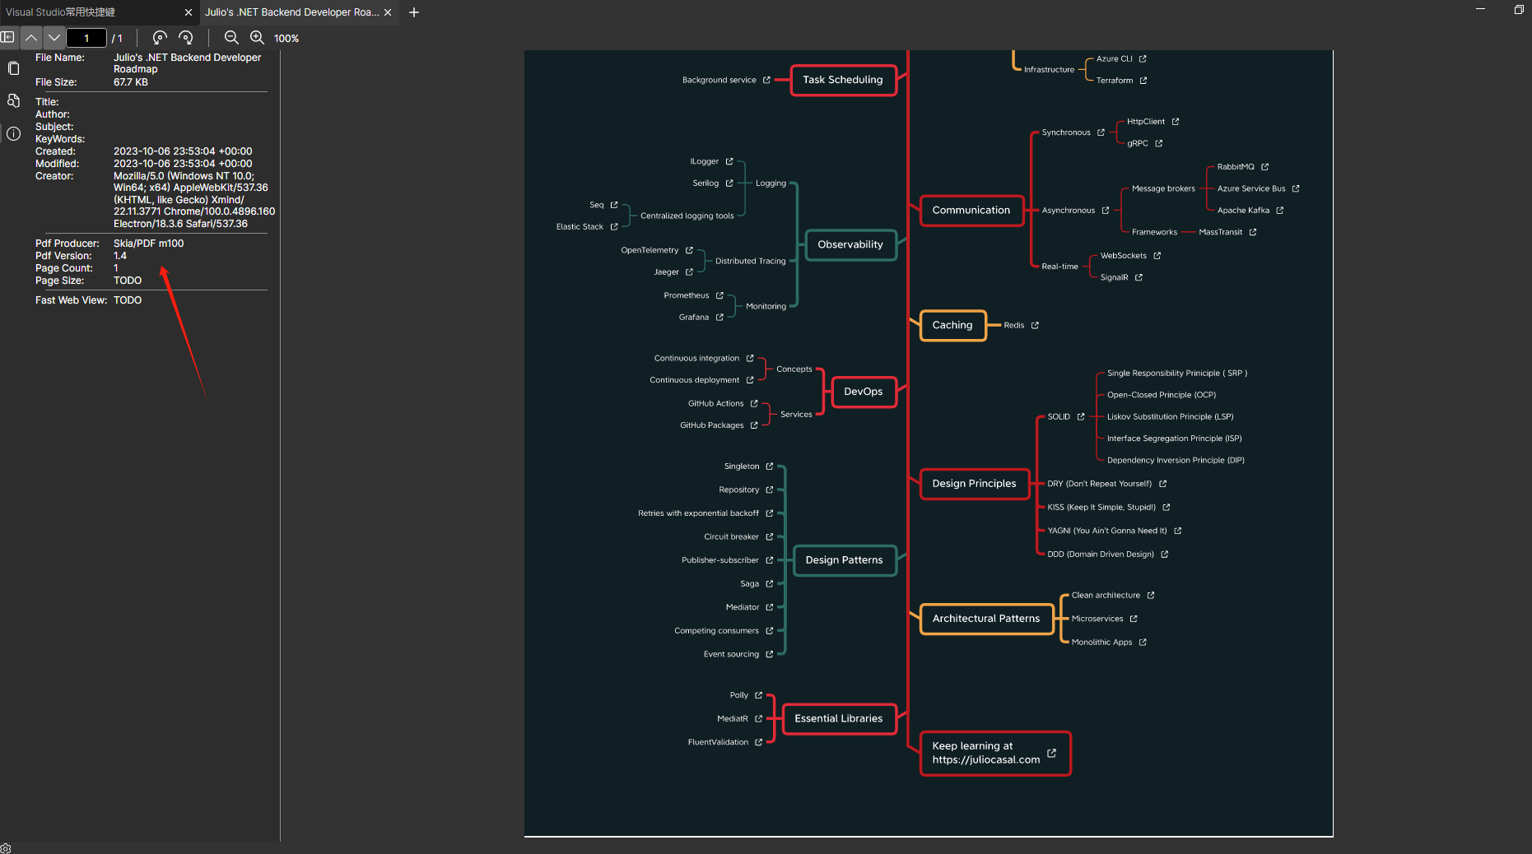This screenshot has width=1532, height=854.
Task: Close the Visual Studio常用快捷键 tab
Action: pos(189,12)
